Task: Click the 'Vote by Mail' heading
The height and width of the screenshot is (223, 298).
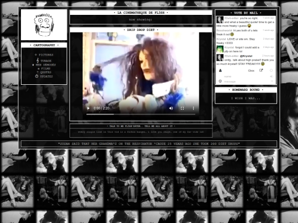Action: pyautogui.click(x=246, y=13)
